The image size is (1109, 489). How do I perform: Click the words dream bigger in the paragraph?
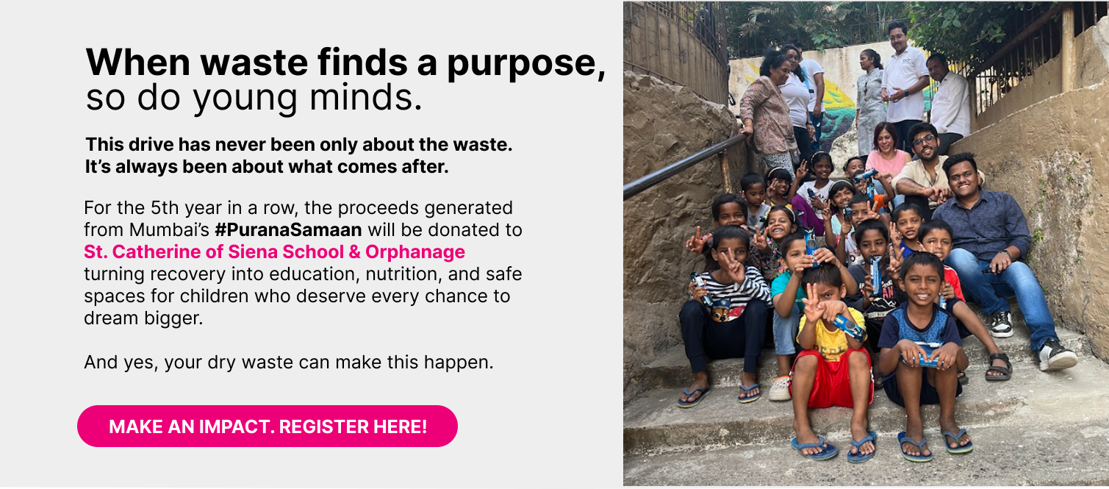[x=143, y=319]
